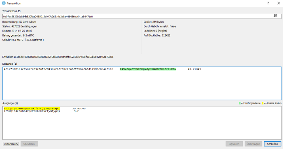Click the greyed Speichern button
Image resolution: width=283 pixels, height=149 pixels.
[29, 144]
